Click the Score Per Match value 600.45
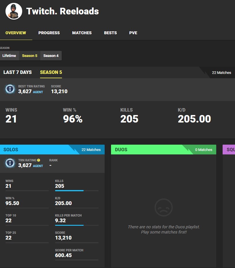Screen dimensions: 235x268 (x=63, y=255)
